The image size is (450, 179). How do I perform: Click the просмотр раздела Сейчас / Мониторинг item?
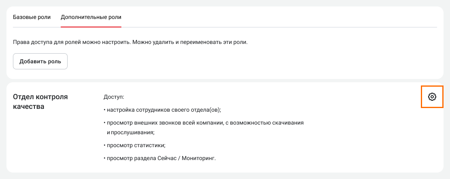[x=160, y=158]
